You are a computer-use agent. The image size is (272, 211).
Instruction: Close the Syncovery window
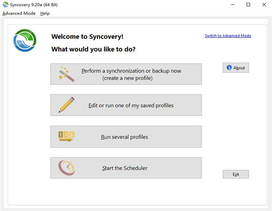click(x=265, y=5)
